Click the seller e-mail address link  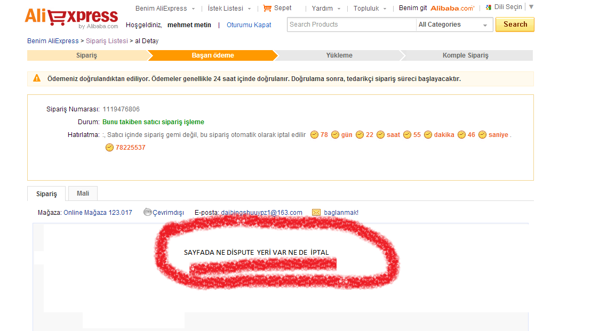(x=261, y=213)
